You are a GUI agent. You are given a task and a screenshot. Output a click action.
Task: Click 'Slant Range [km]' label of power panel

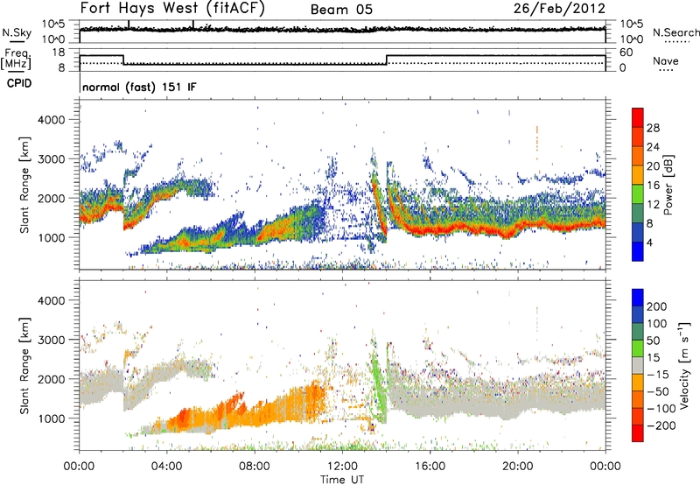tap(24, 185)
